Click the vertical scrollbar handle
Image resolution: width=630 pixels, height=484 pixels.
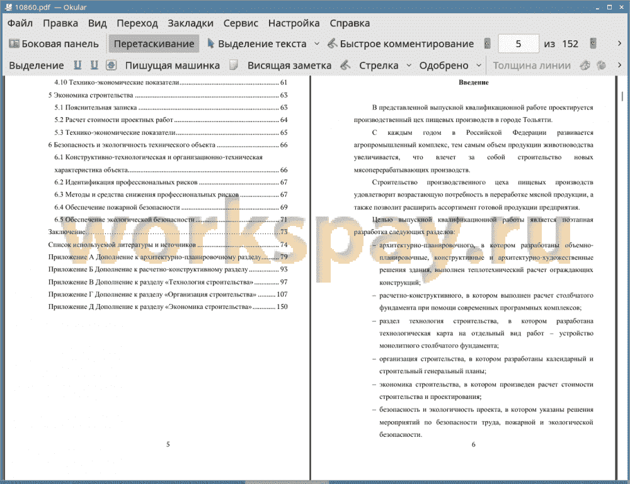tap(622, 96)
